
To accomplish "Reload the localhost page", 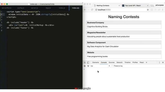I will pos(92,10).
